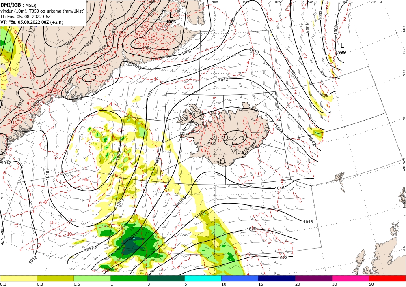Click the 'IT: Fös. 05. 08. 2022 06Z' line
The image size is (406, 287).
tap(25, 17)
